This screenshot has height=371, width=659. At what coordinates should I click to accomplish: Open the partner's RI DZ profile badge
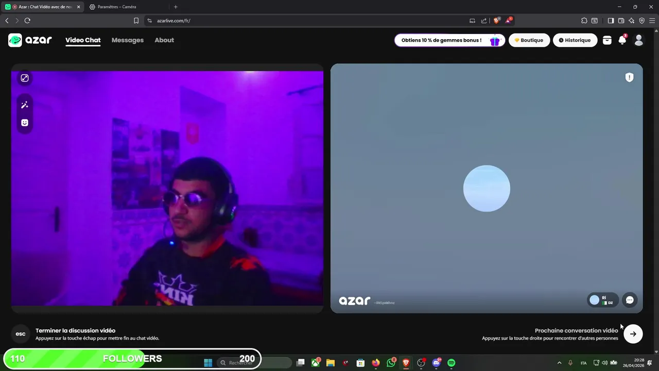pyautogui.click(x=602, y=300)
